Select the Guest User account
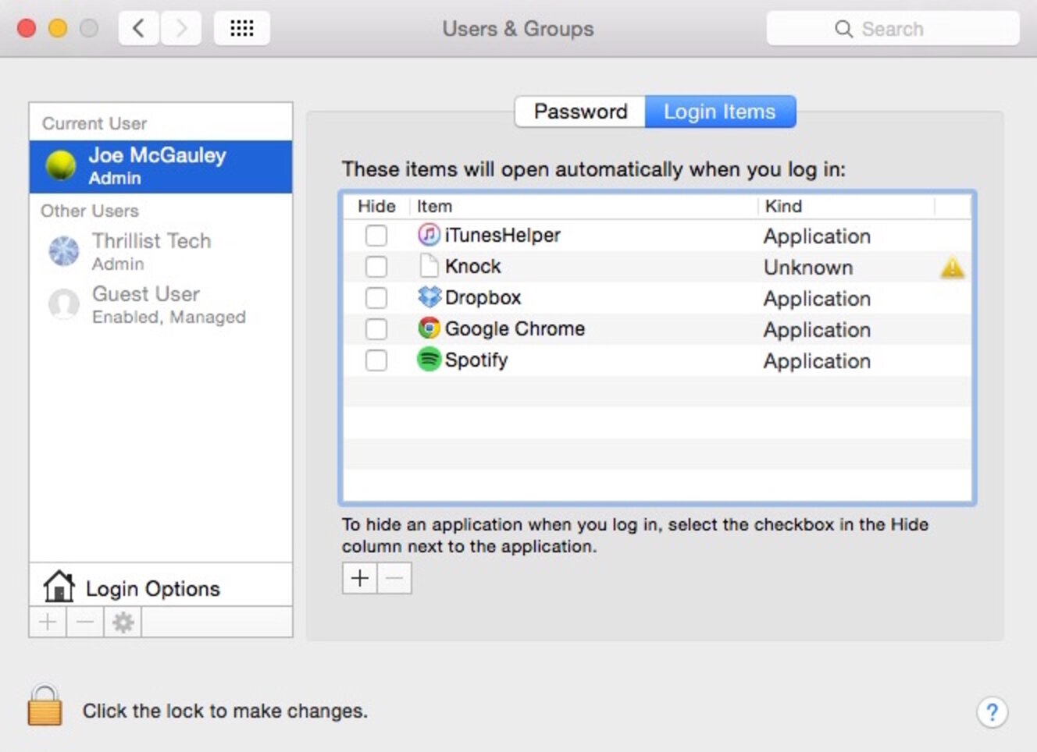The width and height of the screenshot is (1037, 752). (146, 304)
